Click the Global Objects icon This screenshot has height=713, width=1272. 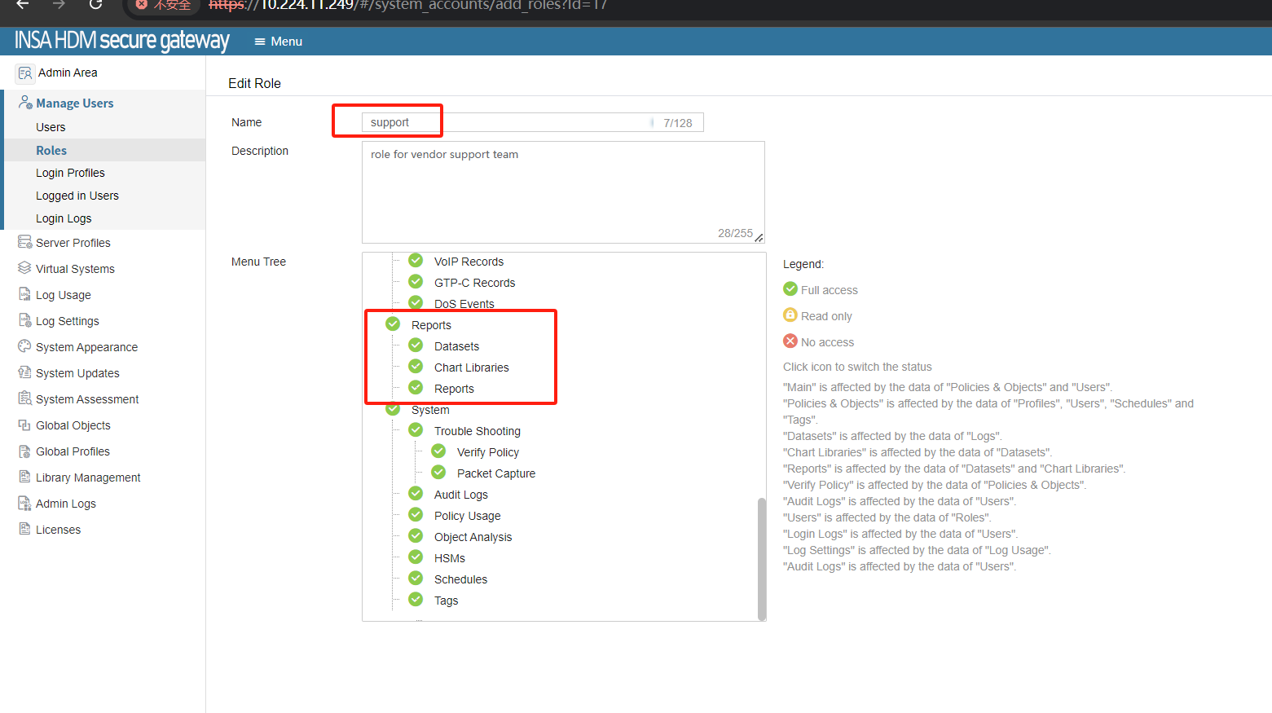point(24,425)
